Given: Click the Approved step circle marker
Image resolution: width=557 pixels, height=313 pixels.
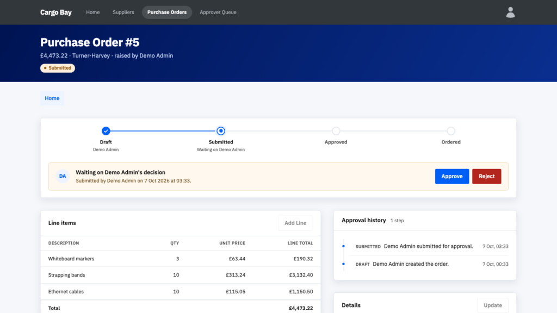Looking at the screenshot, I should [336, 131].
